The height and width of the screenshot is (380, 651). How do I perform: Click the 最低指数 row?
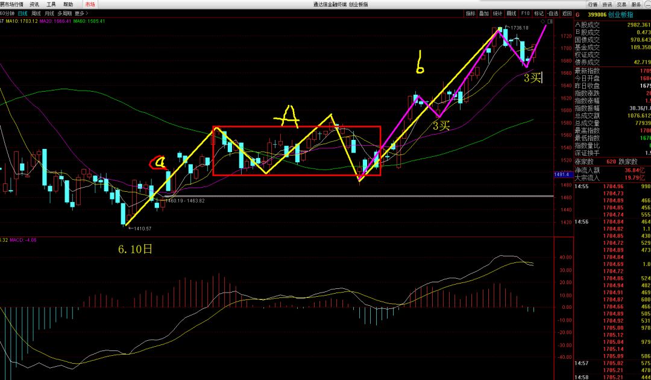tap(612, 138)
